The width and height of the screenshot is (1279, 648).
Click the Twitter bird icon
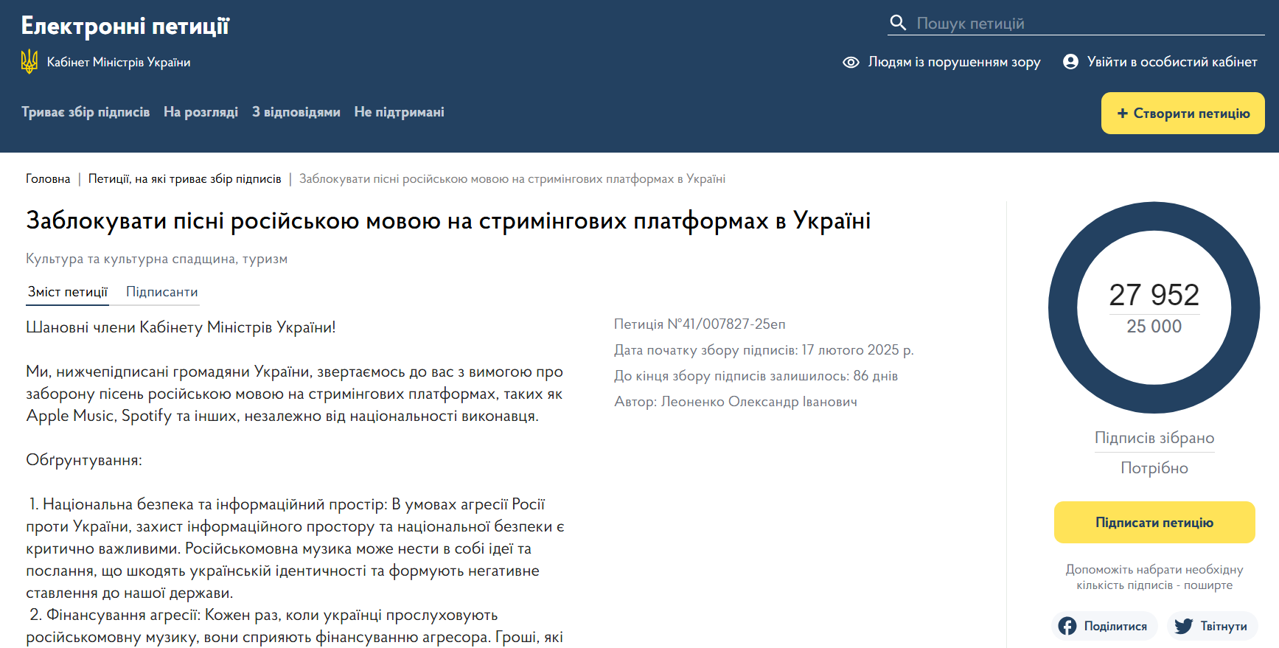point(1183,626)
